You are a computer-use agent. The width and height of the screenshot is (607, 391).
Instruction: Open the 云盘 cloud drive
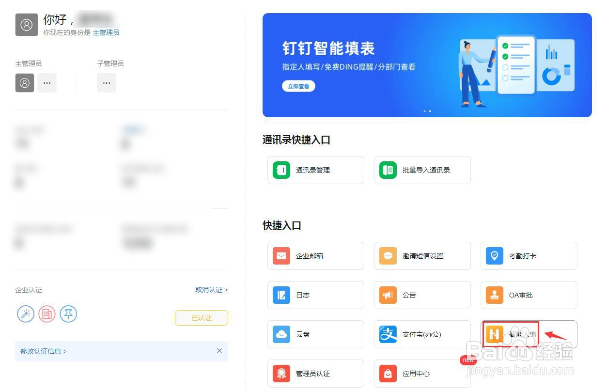(x=315, y=334)
